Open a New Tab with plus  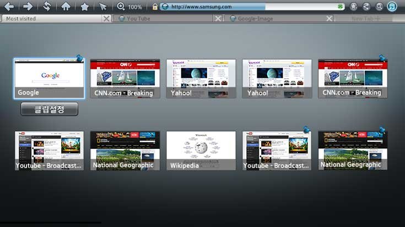[x=366, y=19]
